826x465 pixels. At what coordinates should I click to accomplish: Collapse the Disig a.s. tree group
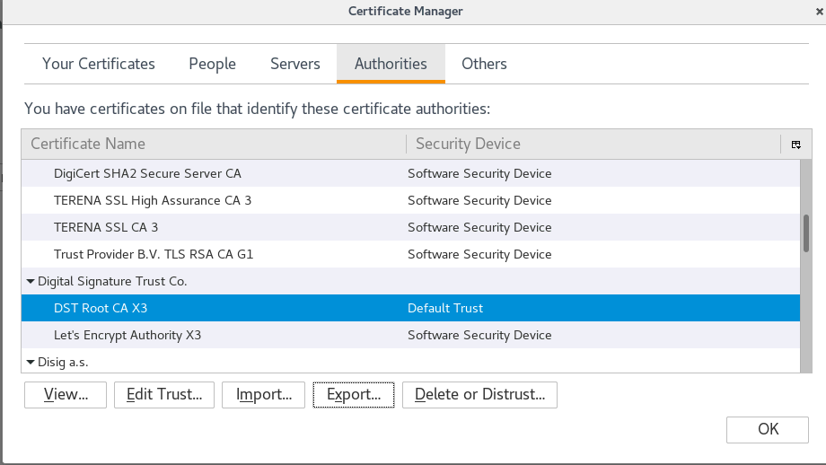[31, 363]
